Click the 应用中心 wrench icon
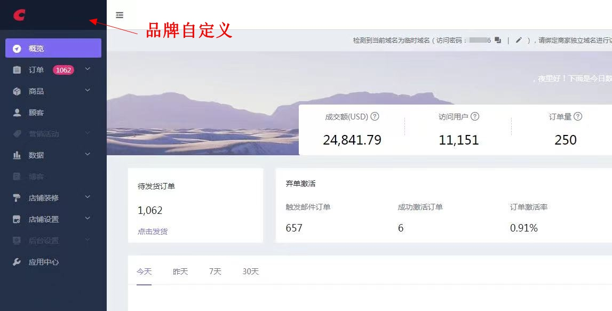This screenshot has height=311, width=612. click(17, 260)
